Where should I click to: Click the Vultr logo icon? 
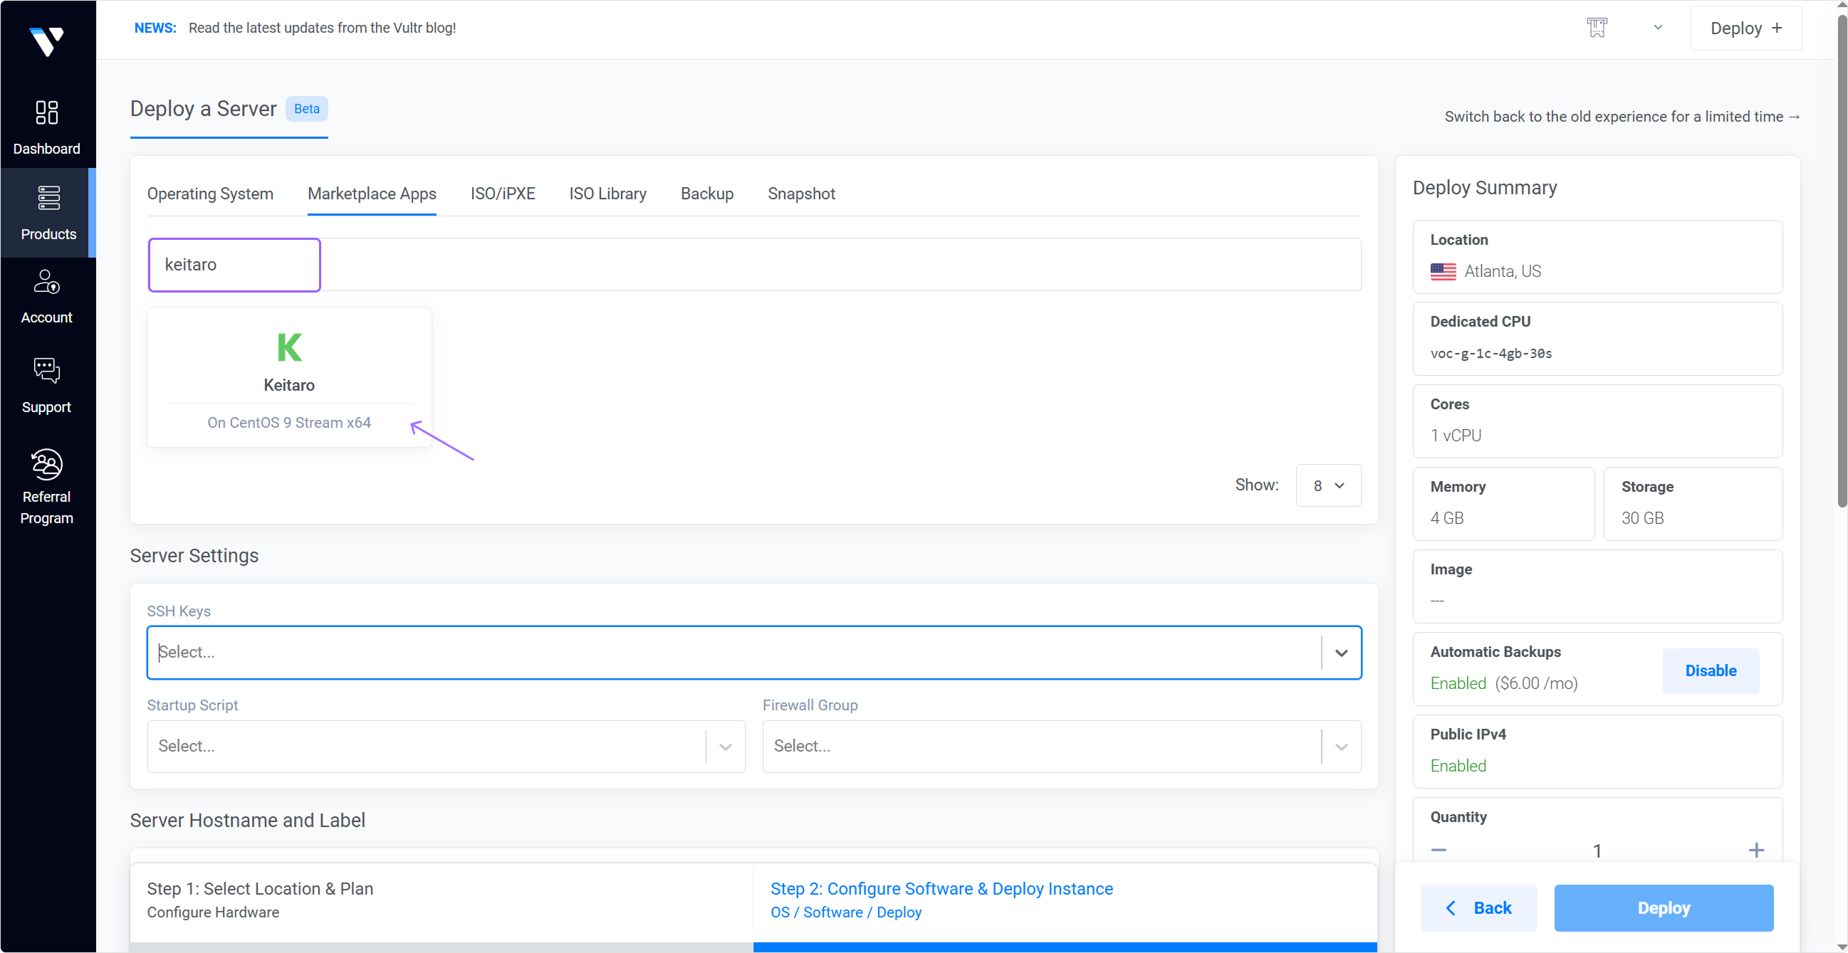click(46, 41)
